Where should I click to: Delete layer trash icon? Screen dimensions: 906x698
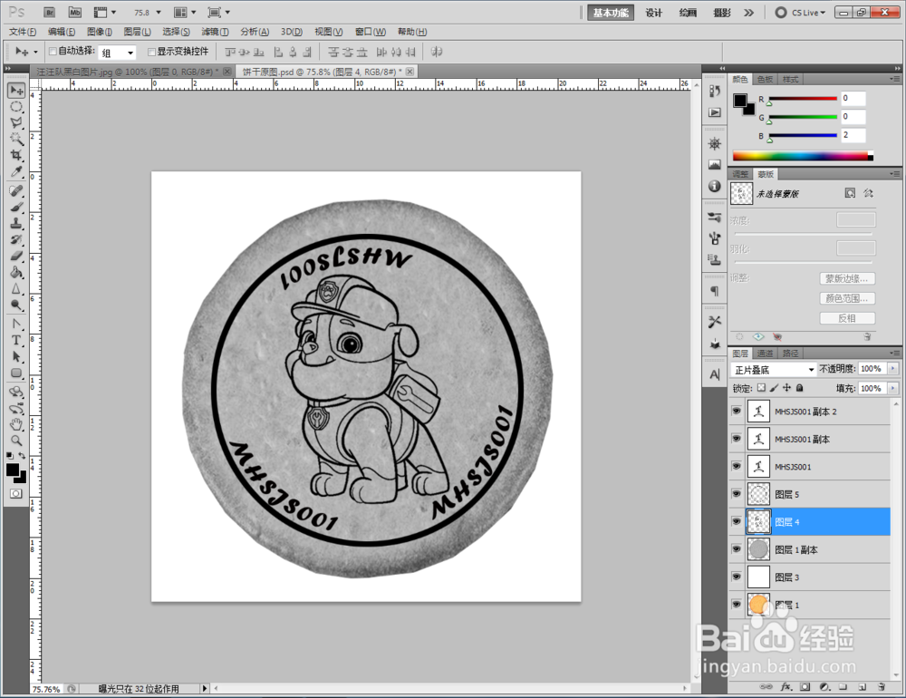pos(882,687)
